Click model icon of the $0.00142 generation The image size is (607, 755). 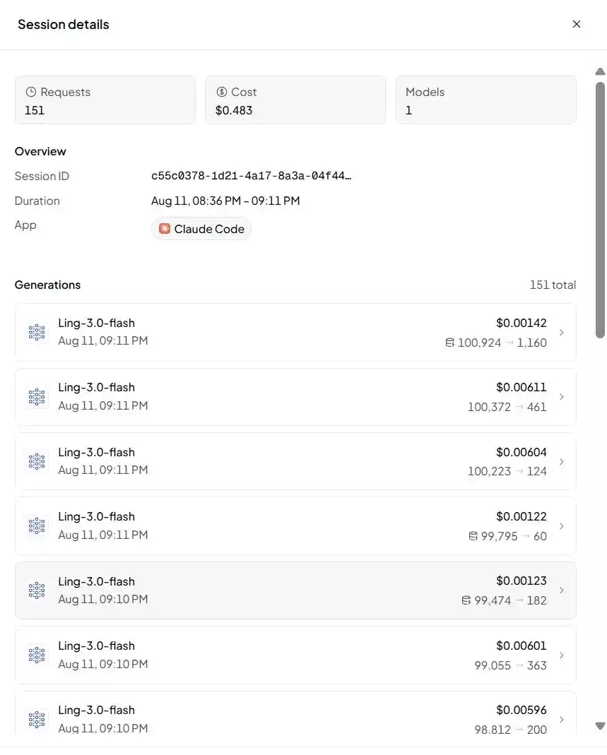37,332
